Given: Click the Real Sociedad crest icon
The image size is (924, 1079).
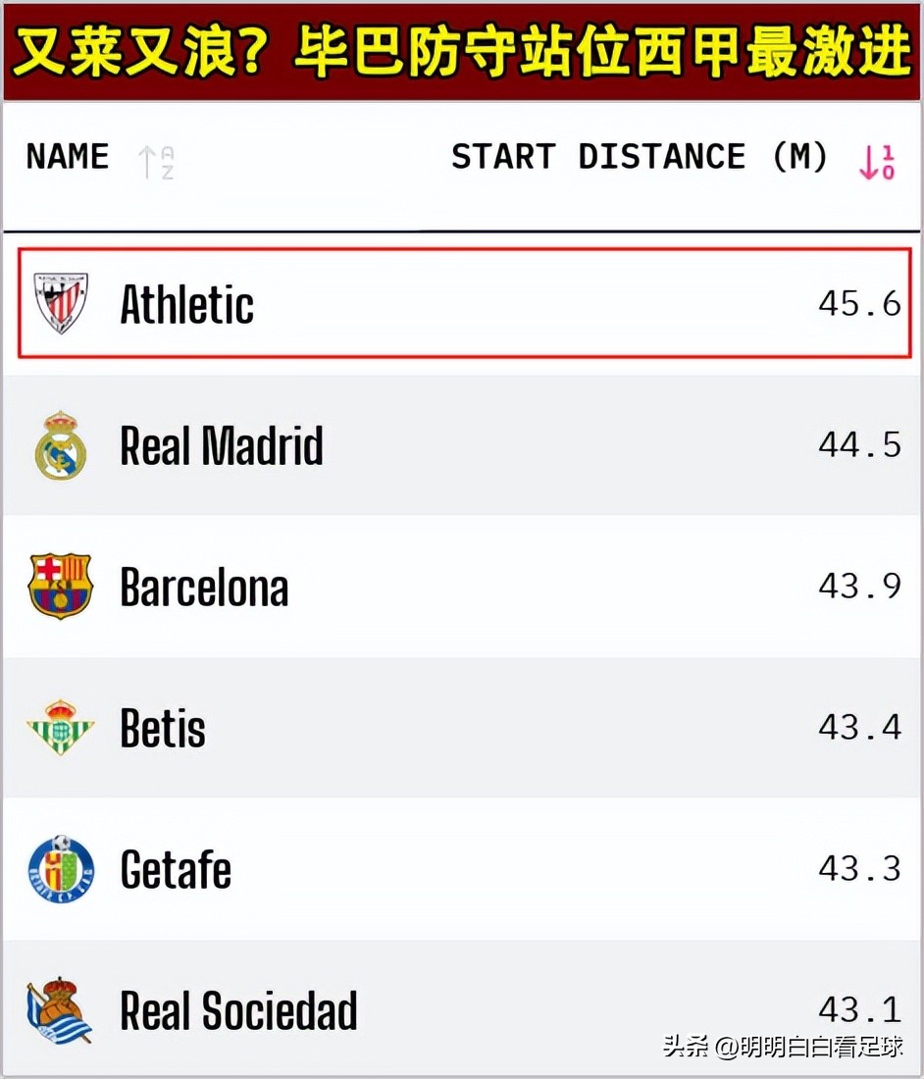Looking at the screenshot, I should pos(59,1010).
